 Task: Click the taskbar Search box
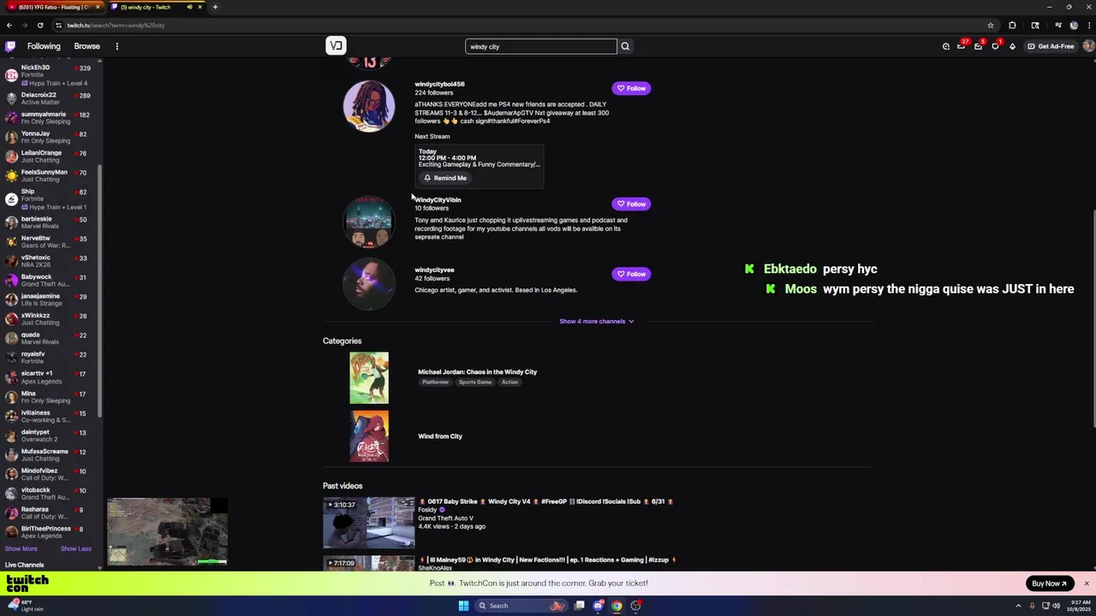(x=521, y=606)
